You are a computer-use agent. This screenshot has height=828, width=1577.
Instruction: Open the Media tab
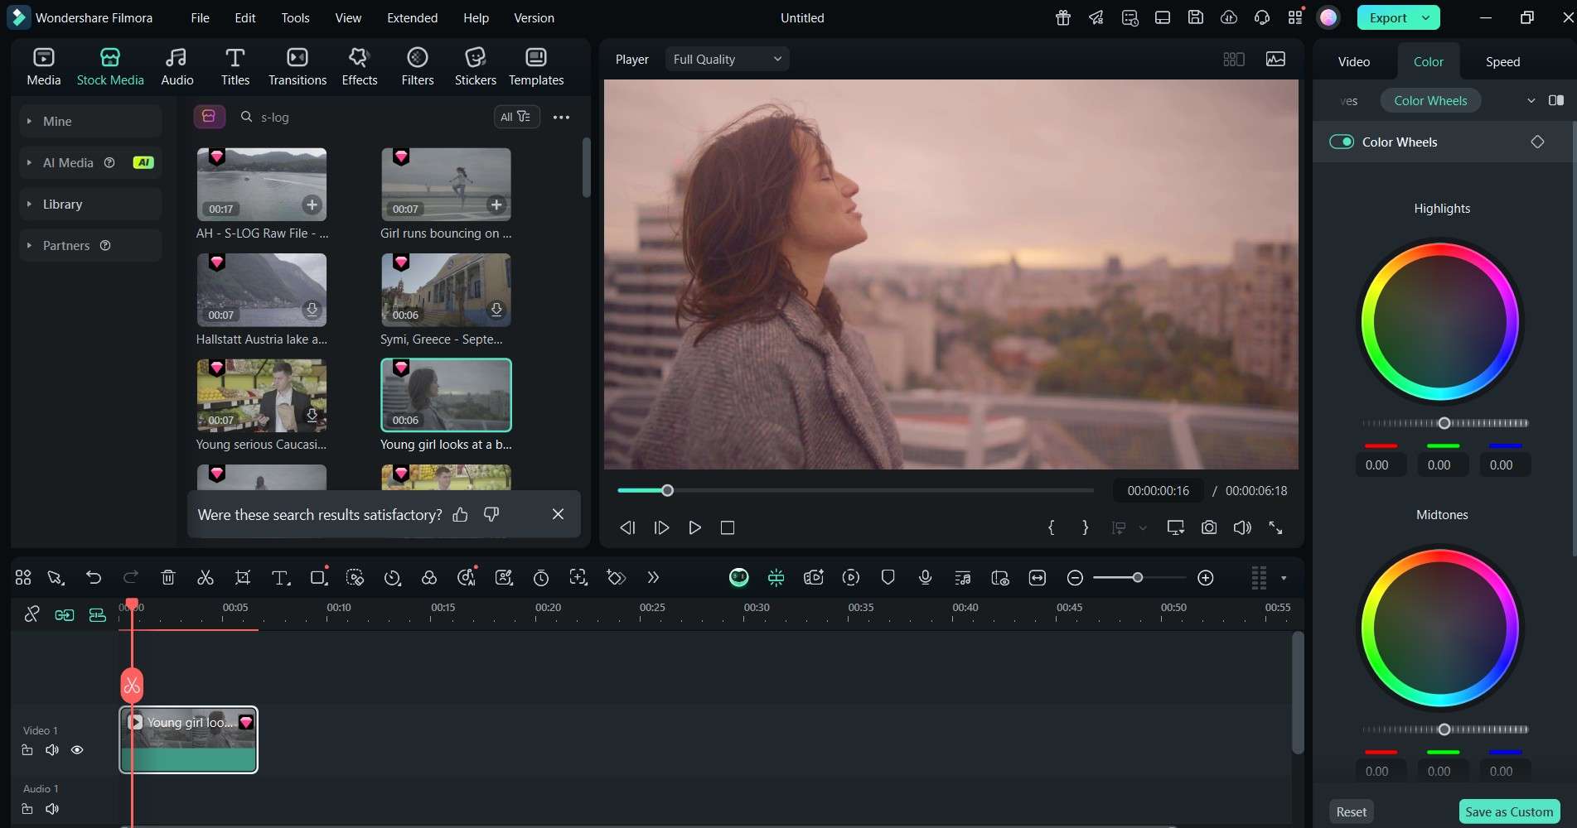point(43,66)
